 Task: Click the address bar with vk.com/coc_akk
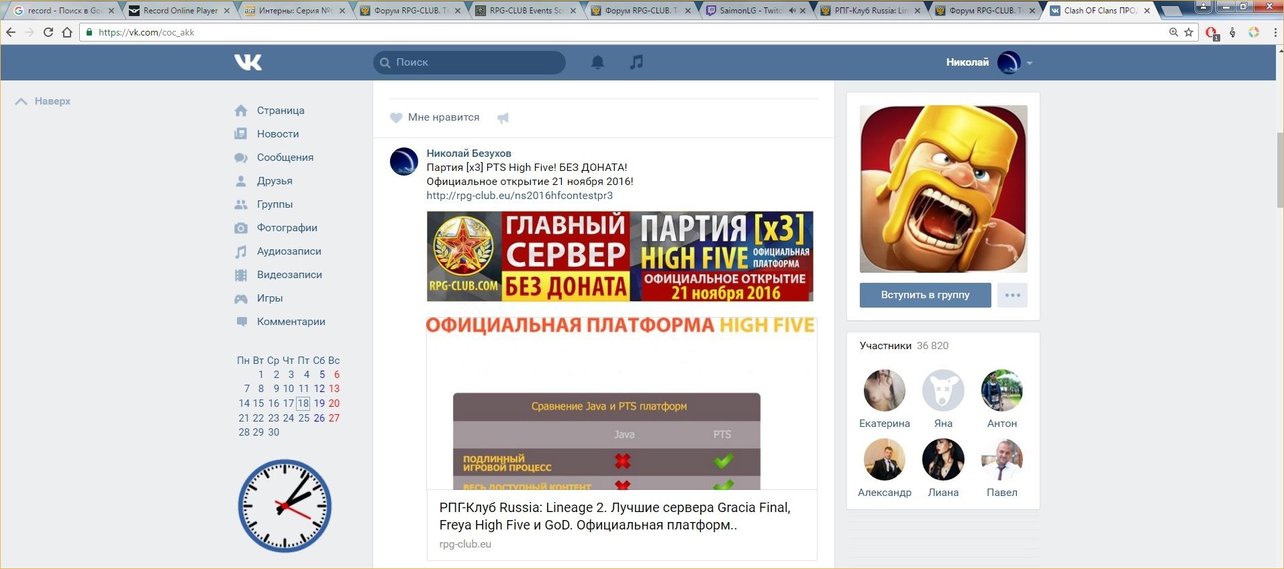[x=624, y=32]
